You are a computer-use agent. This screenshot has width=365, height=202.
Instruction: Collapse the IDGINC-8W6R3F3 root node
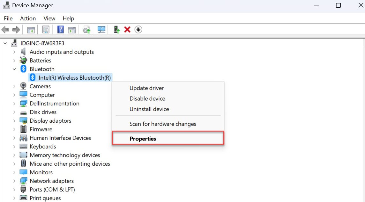5,43
